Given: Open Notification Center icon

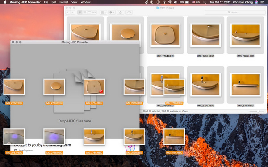Looking at the screenshot, I should (x=262, y=2).
